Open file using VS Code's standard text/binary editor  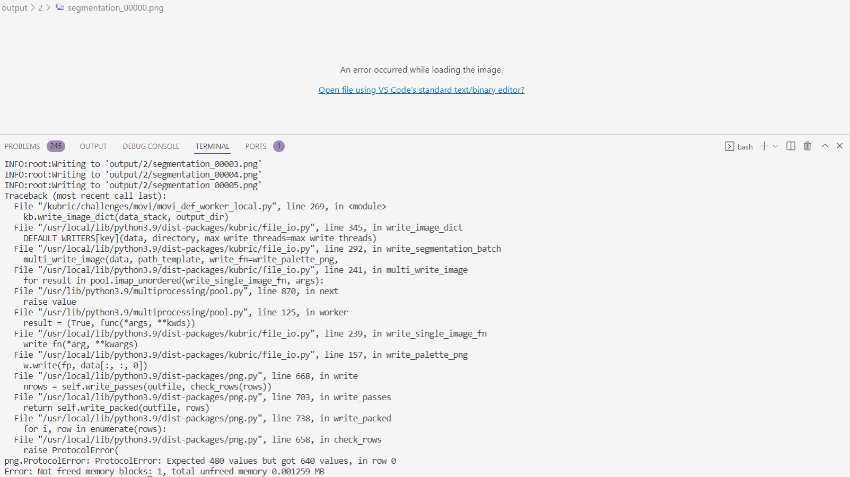[x=421, y=90]
